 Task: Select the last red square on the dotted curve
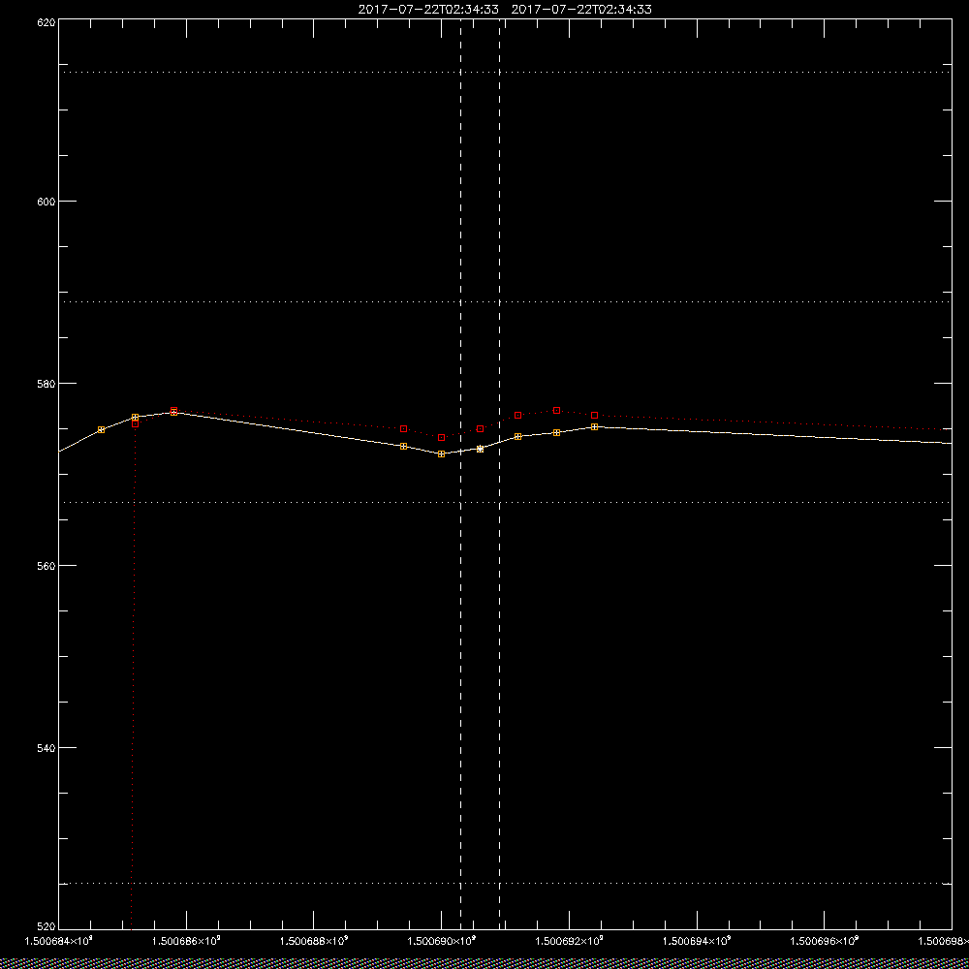[x=595, y=416]
